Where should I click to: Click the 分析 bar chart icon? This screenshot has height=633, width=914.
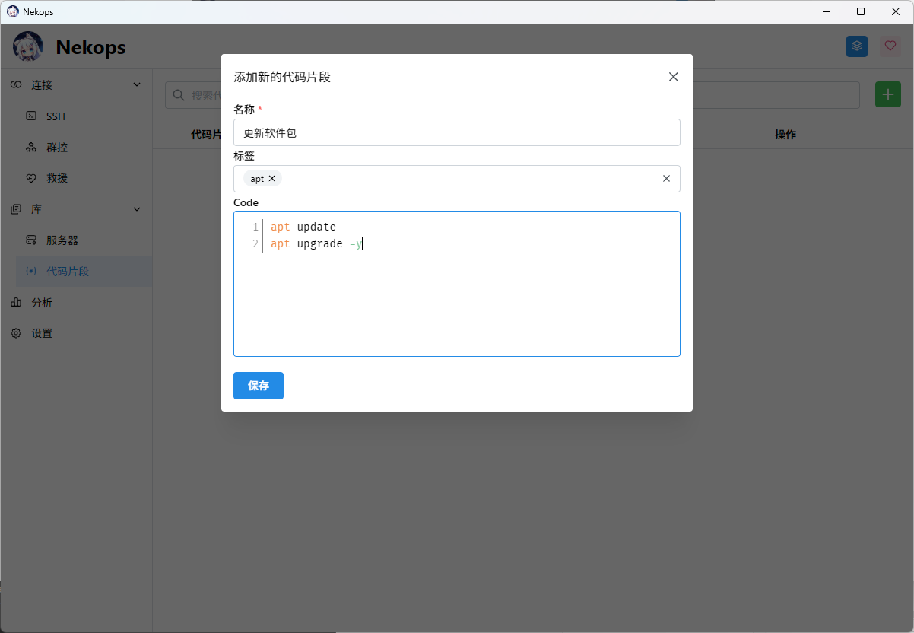(16, 303)
